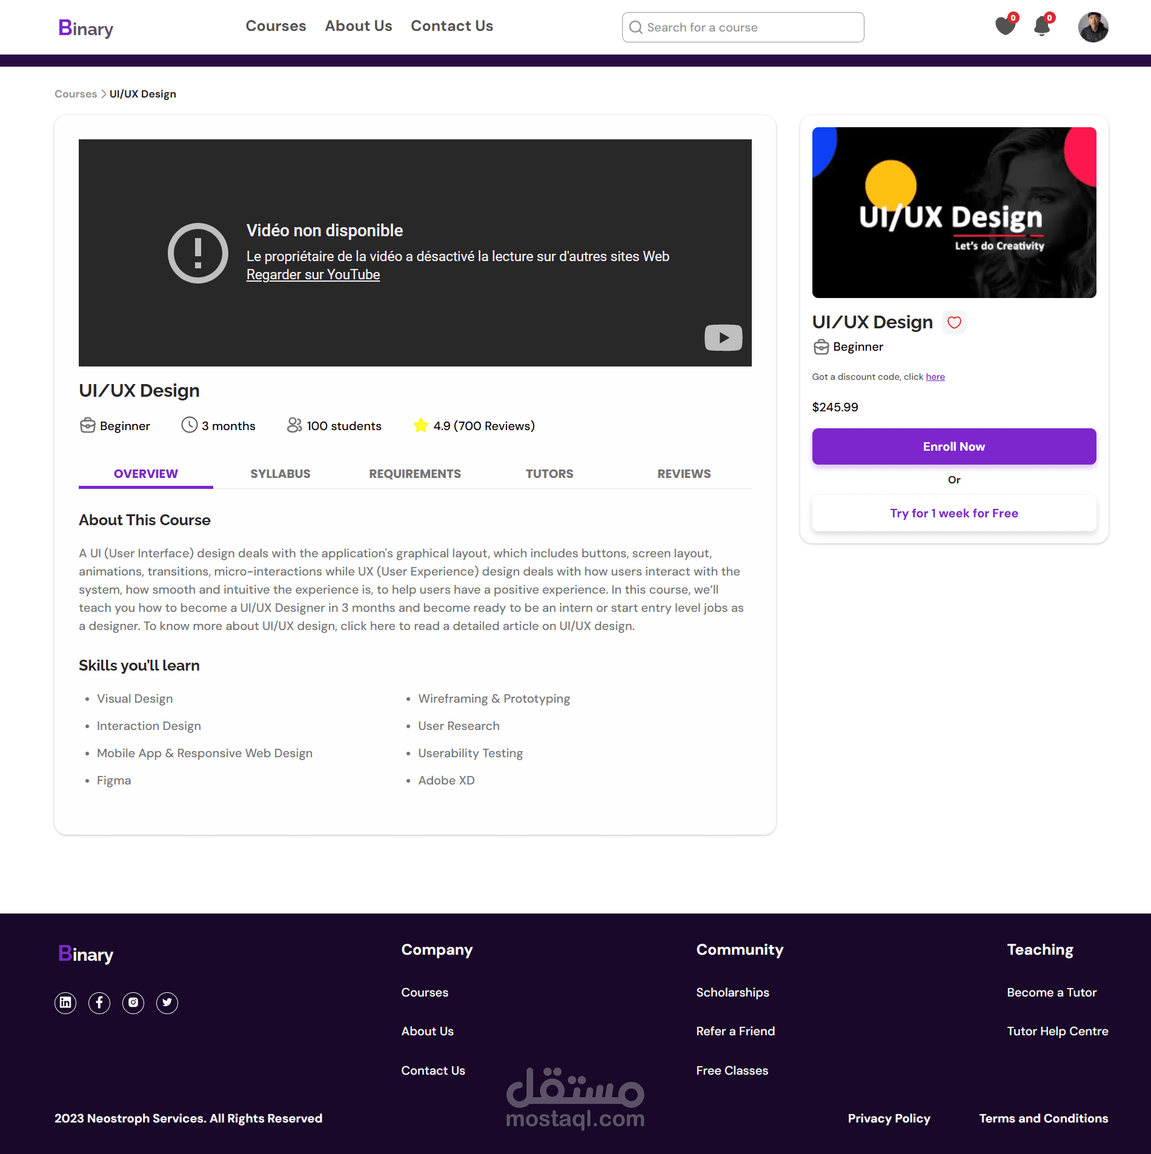Open the Facebook footer icon
Viewport: 1151px width, 1154px height.
pyautogui.click(x=99, y=1003)
